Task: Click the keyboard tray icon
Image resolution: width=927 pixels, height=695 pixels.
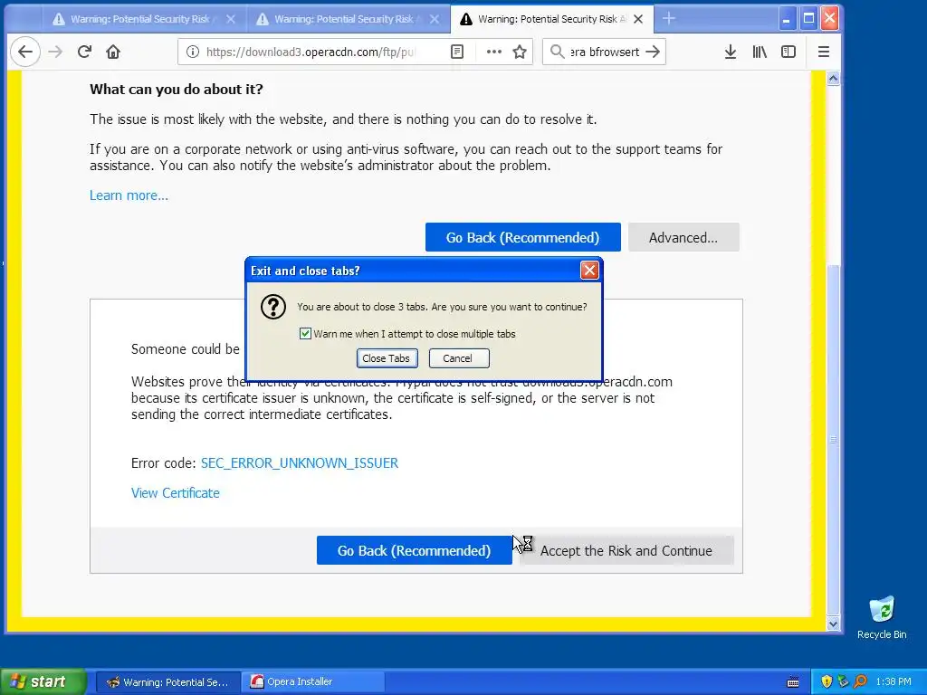Action: click(793, 682)
